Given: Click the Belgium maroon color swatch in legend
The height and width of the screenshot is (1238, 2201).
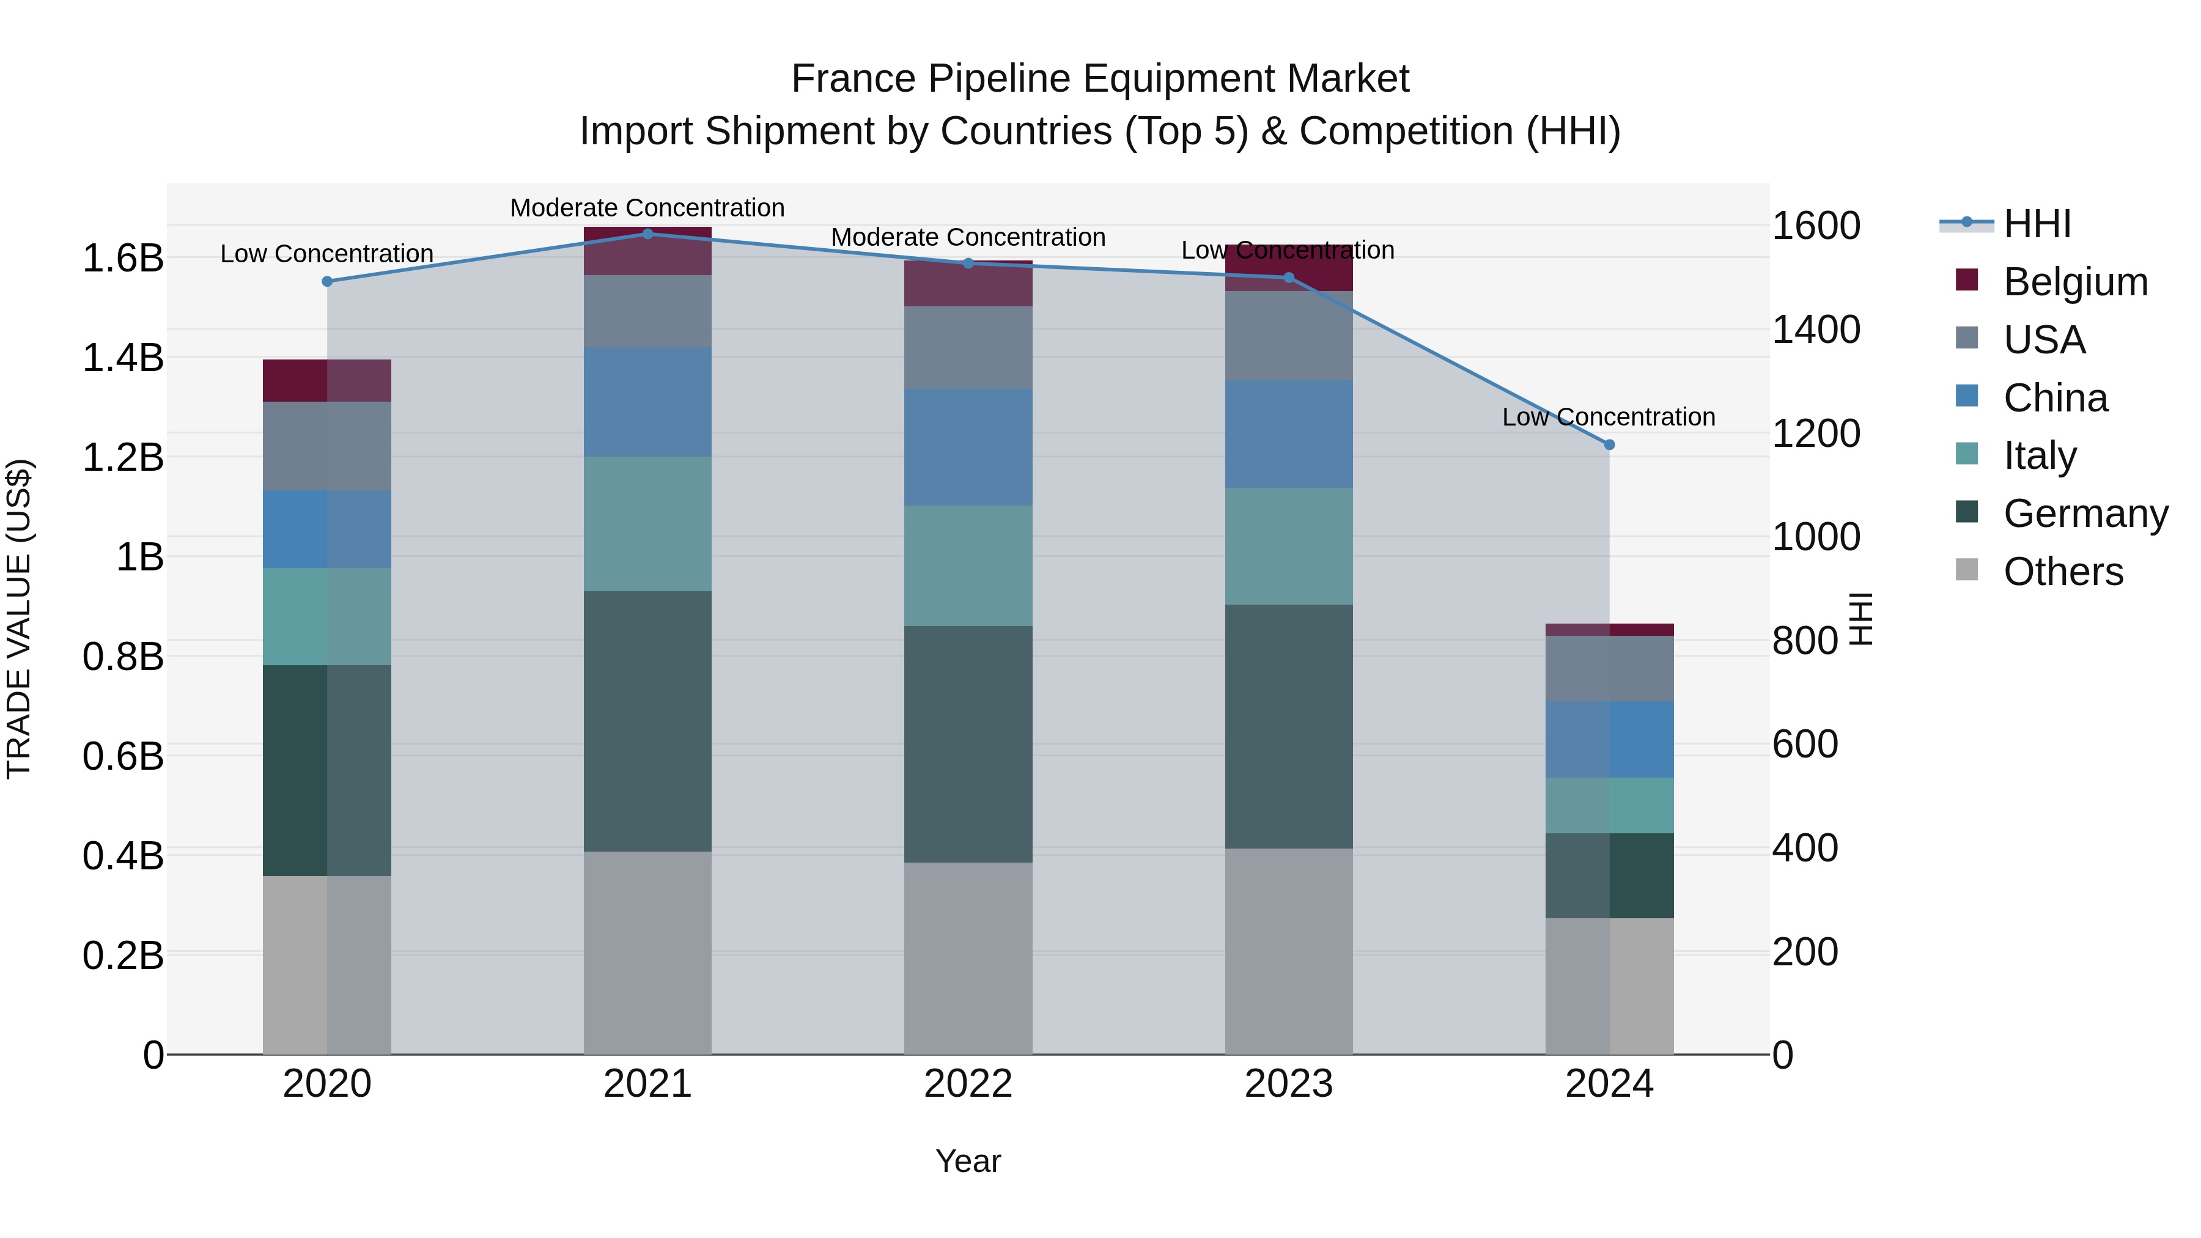Looking at the screenshot, I should (x=1967, y=279).
